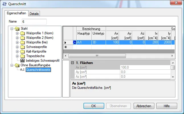Switch to the Details tab
The image size is (184, 114).
34,14
